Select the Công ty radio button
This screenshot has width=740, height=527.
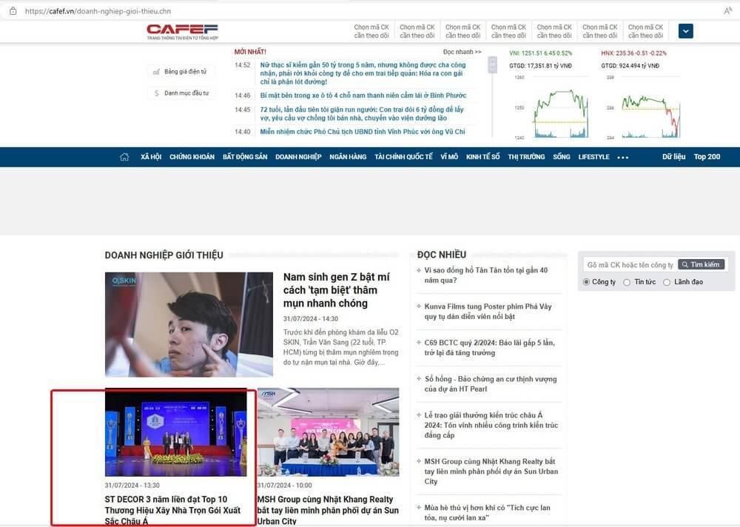click(586, 282)
